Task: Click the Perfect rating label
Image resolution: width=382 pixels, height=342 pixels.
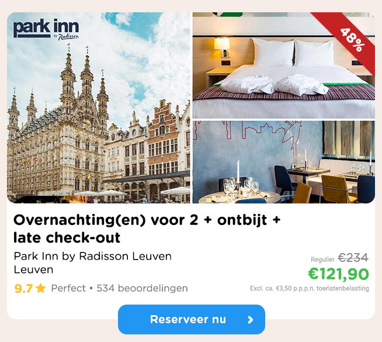Action: [68, 288]
